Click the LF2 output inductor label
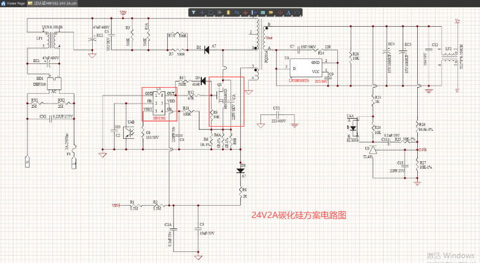Image resolution: width=480 pixels, height=263 pixels. (448, 49)
